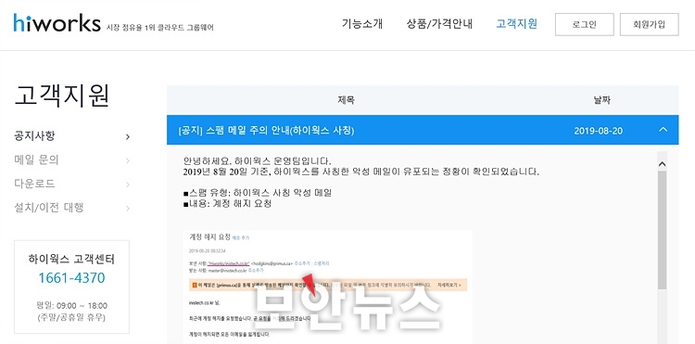Click the notice title 스팸 메일 주의 안내

tap(266, 131)
